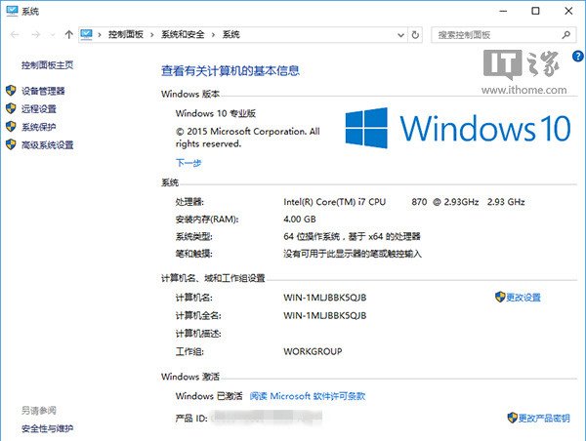This screenshot has height=441, width=586.
Task: Click the computer icon in address bar
Action: pos(86,34)
